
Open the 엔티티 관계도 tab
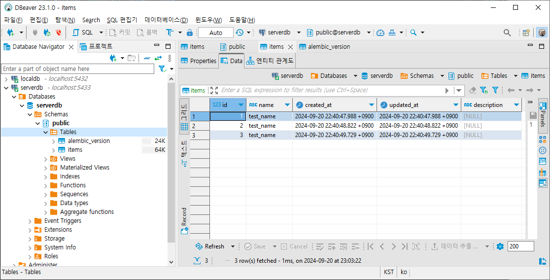click(270, 61)
